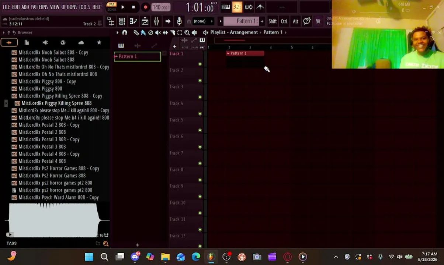Mute Track 8 via its green LED
Viewport: 444px width, 265px height.
(200, 180)
